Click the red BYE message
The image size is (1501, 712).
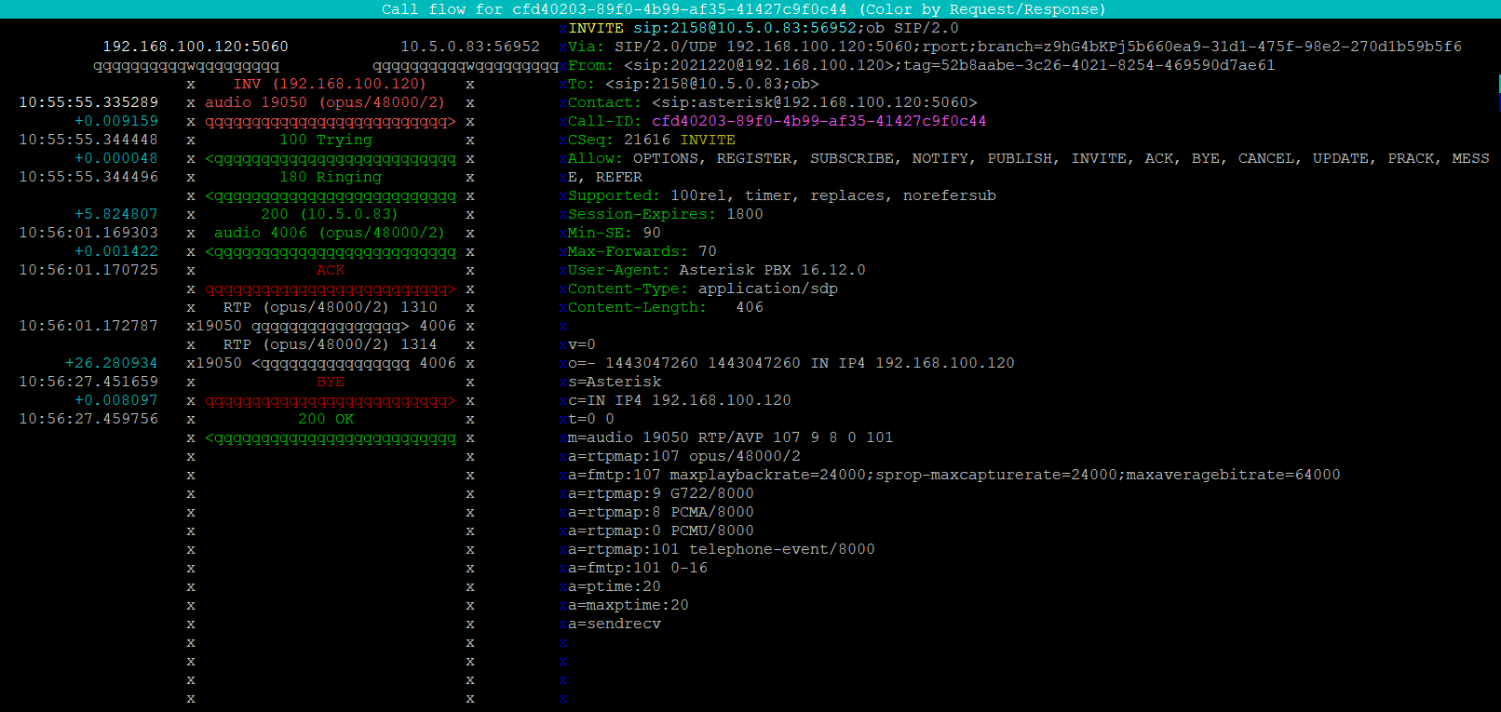point(330,382)
